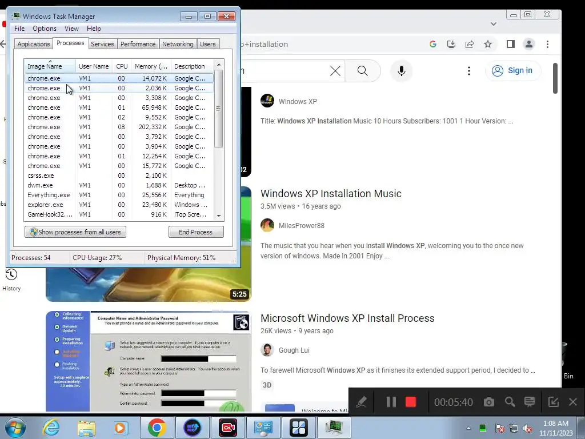Select the dwm.exe process row

119,185
